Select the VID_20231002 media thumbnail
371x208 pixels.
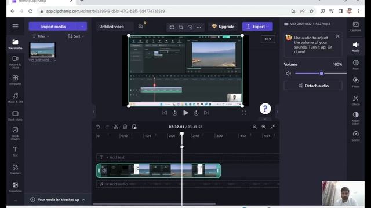click(x=42, y=50)
